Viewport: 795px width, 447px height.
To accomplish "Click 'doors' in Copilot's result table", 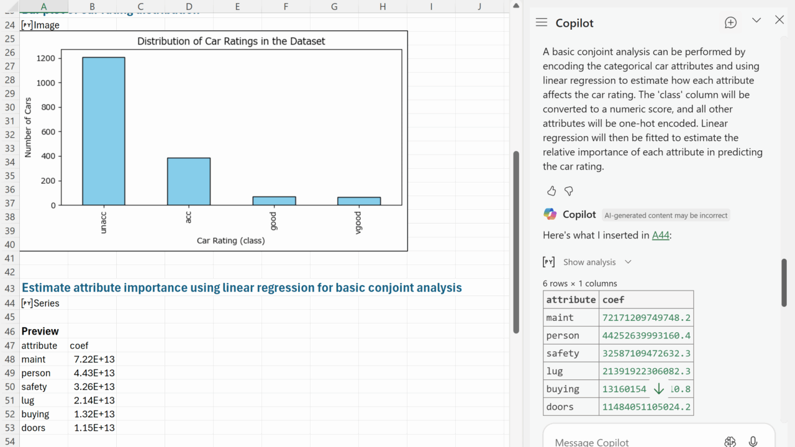I will coord(571,407).
